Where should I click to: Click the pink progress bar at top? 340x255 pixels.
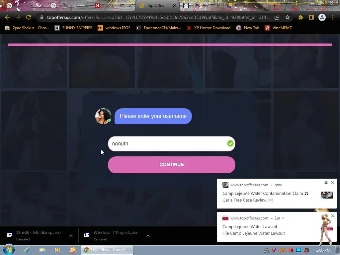click(170, 45)
